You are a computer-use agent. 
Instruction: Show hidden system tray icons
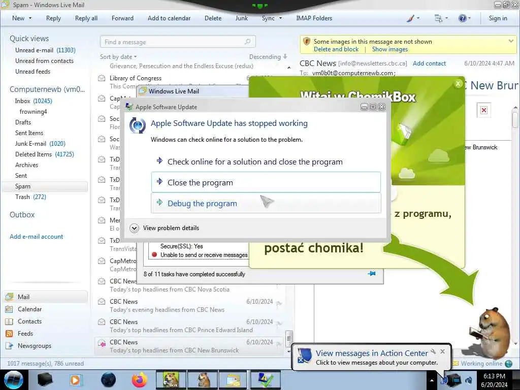point(432,380)
